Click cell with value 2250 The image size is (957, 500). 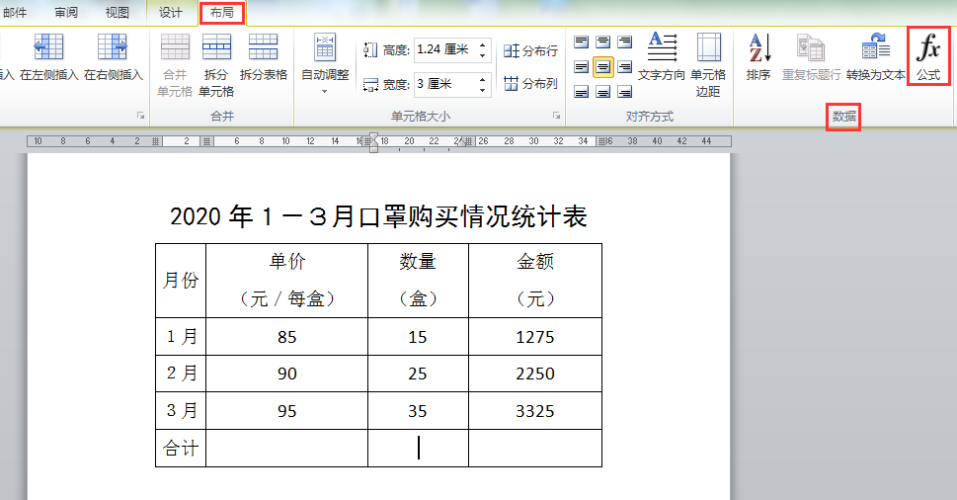[x=535, y=374]
